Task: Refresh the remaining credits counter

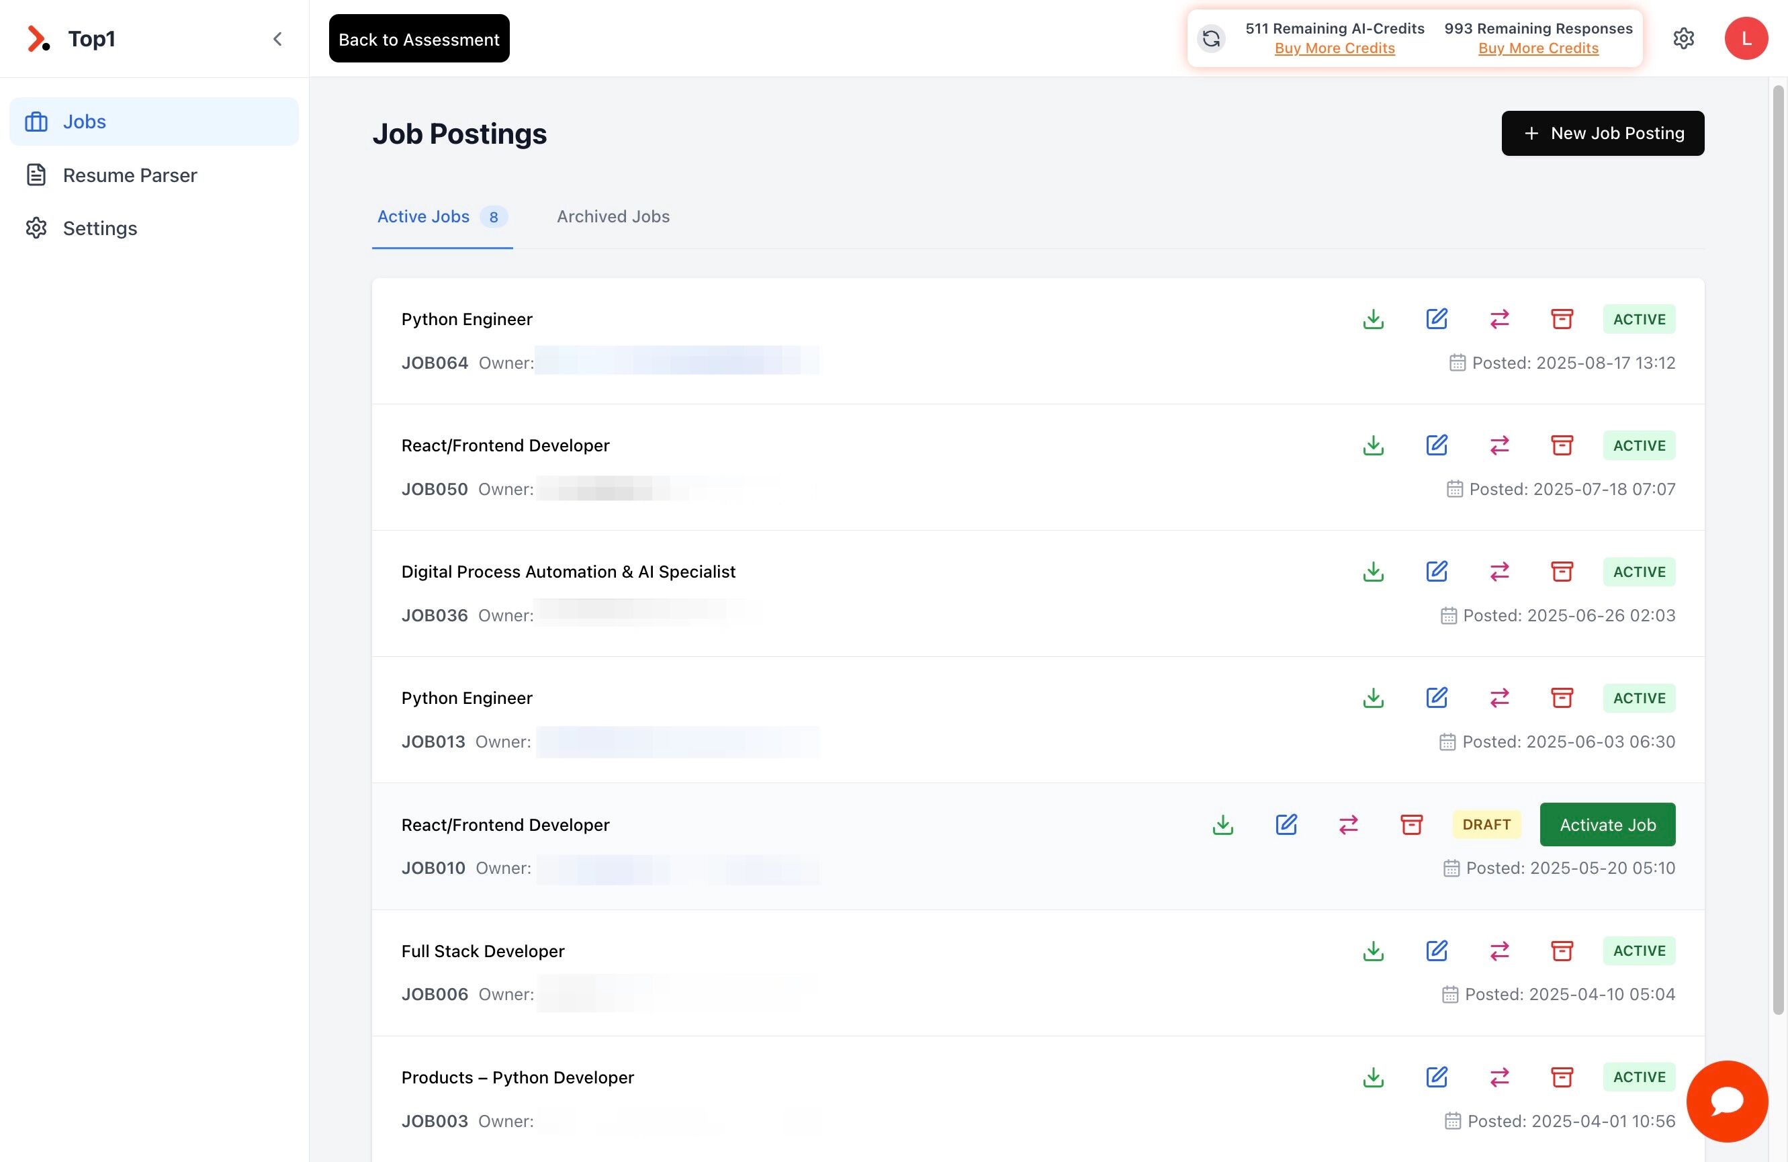Action: pyautogui.click(x=1211, y=38)
